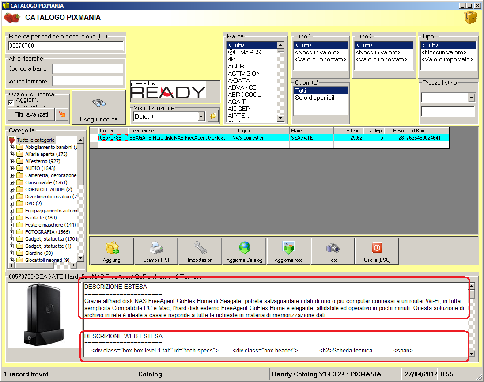Expand the Consumabile (1761) category

click(12, 182)
